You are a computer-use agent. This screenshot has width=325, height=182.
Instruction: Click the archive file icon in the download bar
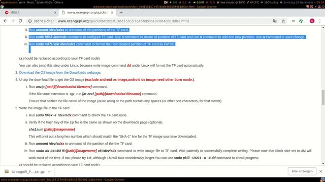(x=7, y=171)
